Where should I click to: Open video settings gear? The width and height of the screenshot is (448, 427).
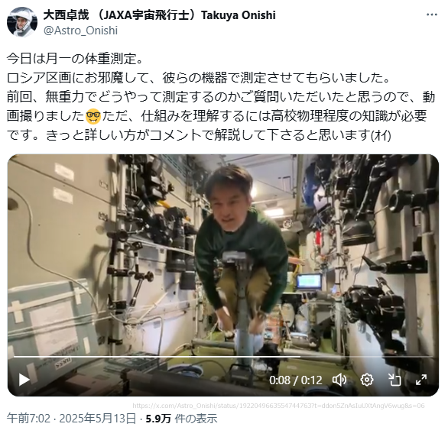pyautogui.click(x=366, y=380)
